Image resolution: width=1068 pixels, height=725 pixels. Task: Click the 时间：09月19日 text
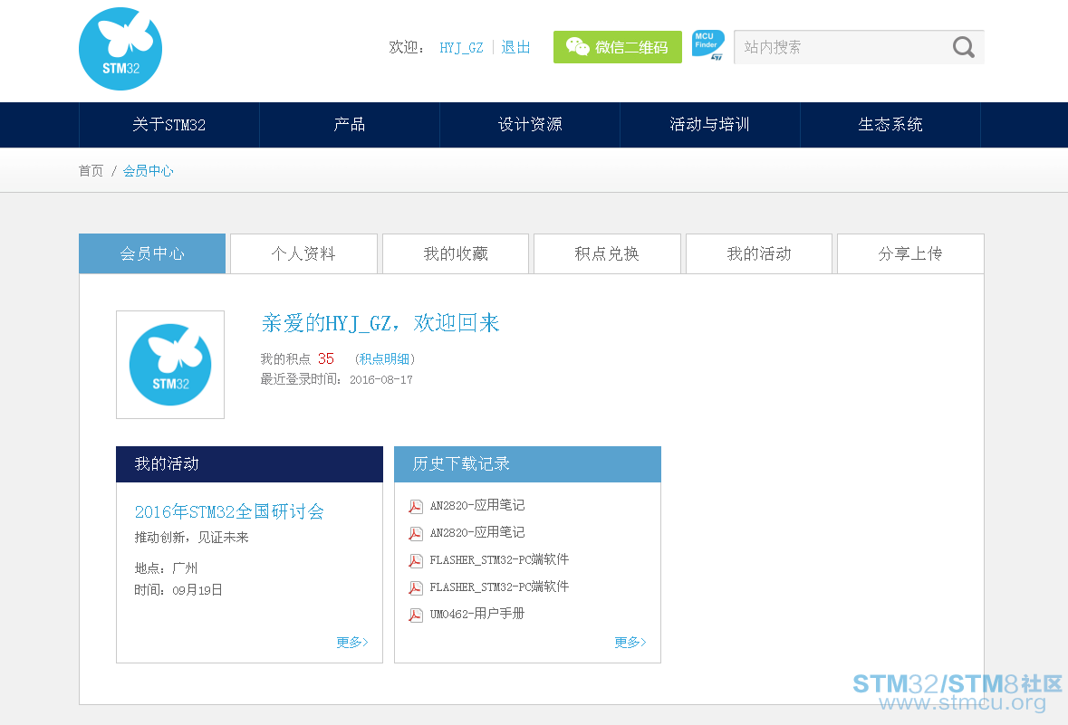point(178,590)
